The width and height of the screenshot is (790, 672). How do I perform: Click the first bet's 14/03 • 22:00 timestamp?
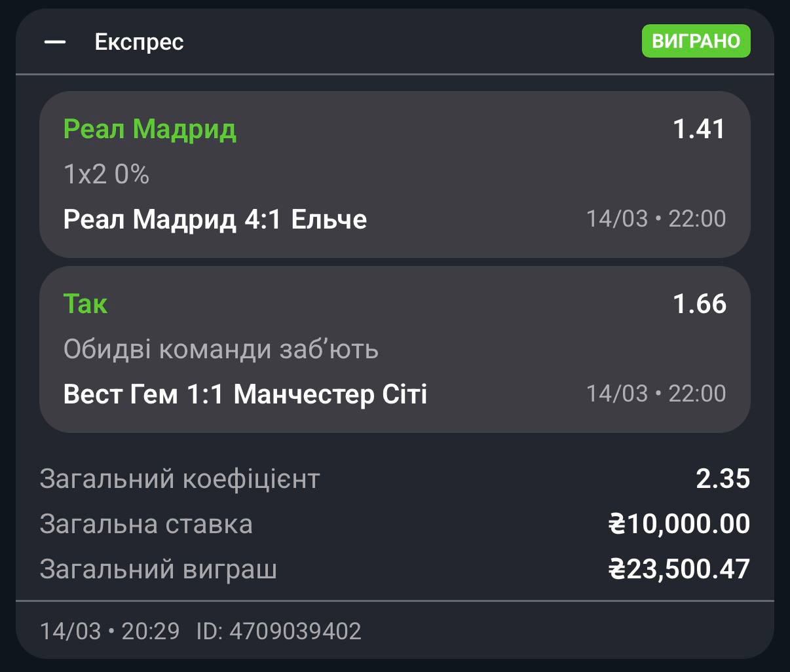(x=656, y=219)
